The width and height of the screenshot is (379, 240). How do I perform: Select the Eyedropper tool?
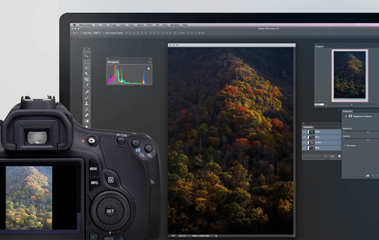point(87,85)
